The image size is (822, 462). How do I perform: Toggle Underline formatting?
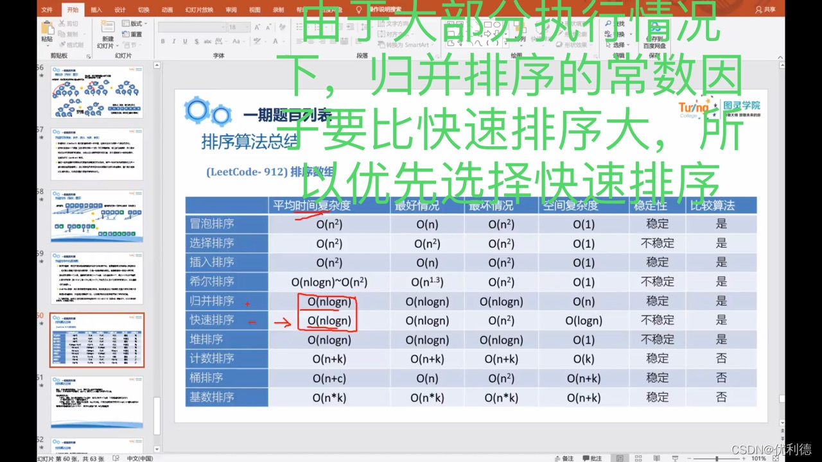186,41
